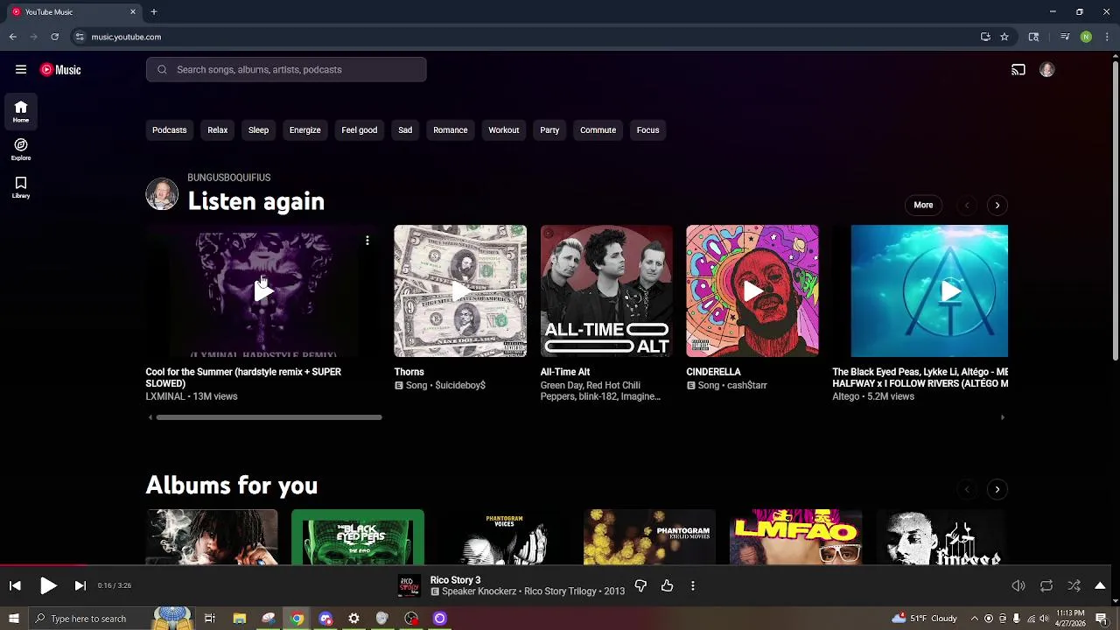
Task: Show next items in Albums for you carousel
Action: pos(997,489)
